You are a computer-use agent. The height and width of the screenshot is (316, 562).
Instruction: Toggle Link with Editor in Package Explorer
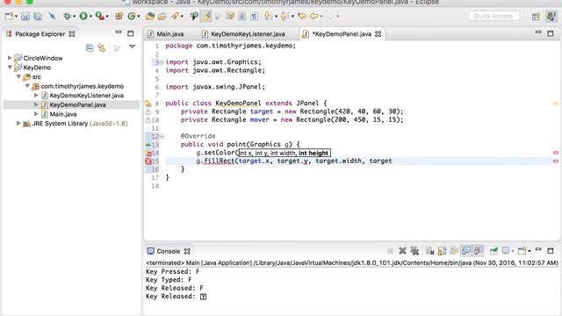click(x=102, y=47)
